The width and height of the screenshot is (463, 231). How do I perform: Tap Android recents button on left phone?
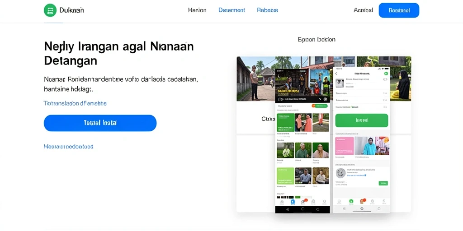click(x=317, y=209)
